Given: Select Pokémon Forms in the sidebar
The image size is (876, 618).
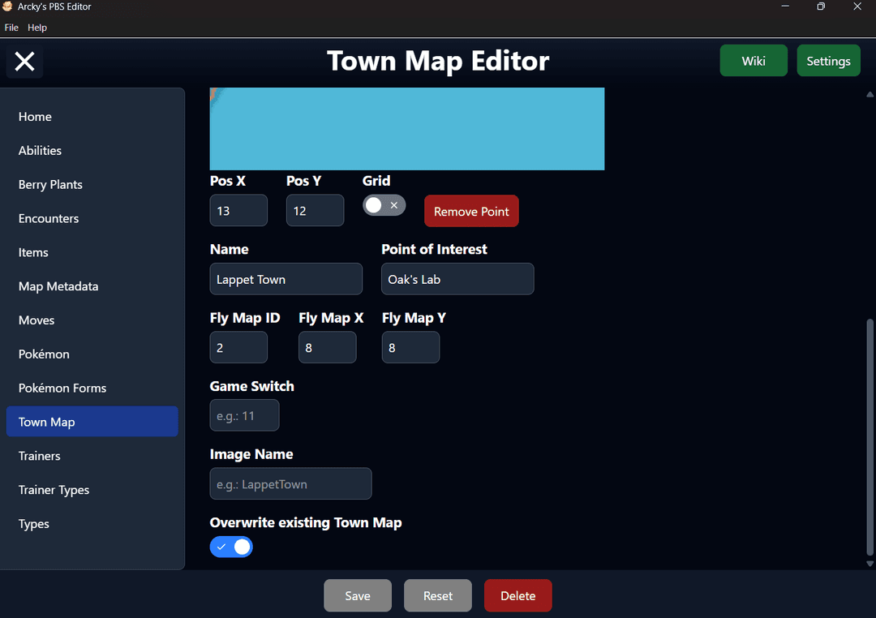Looking at the screenshot, I should 62,388.
